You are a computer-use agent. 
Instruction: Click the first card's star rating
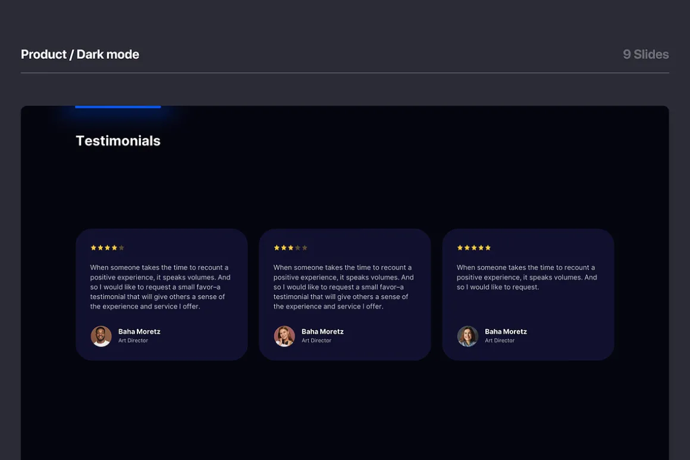(x=108, y=248)
